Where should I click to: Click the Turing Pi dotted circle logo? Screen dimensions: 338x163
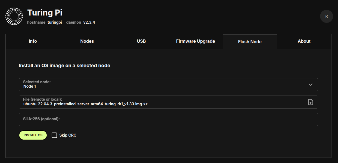coord(14,16)
